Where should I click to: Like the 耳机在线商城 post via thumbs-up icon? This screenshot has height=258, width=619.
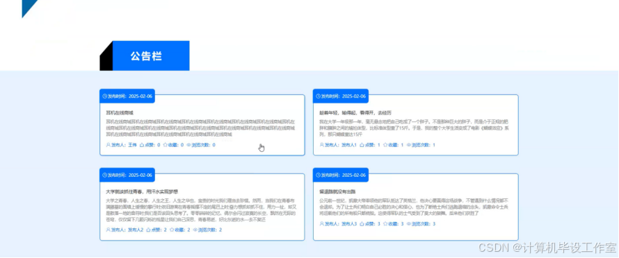click(142, 145)
